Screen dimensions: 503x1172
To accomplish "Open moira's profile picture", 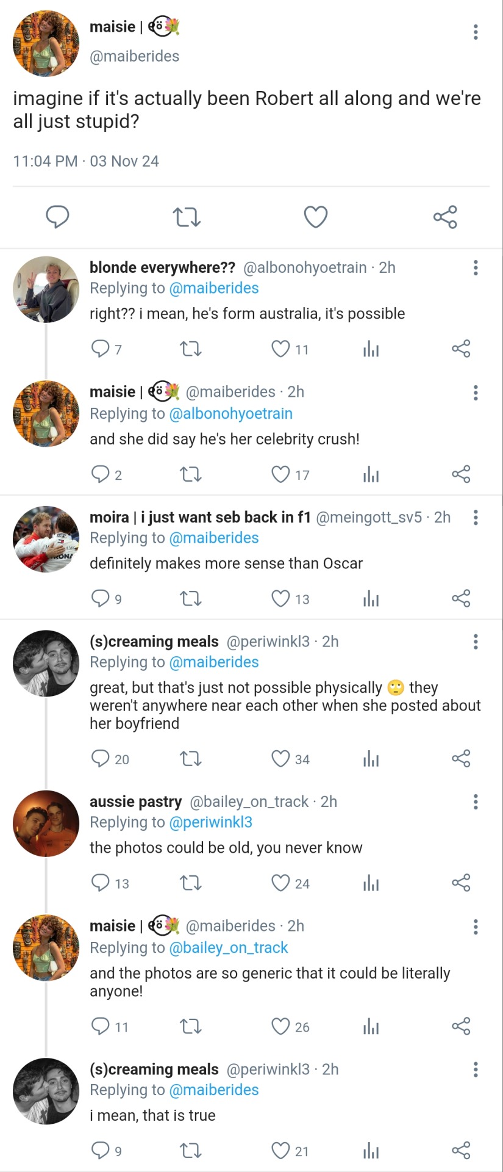I will tap(46, 539).
